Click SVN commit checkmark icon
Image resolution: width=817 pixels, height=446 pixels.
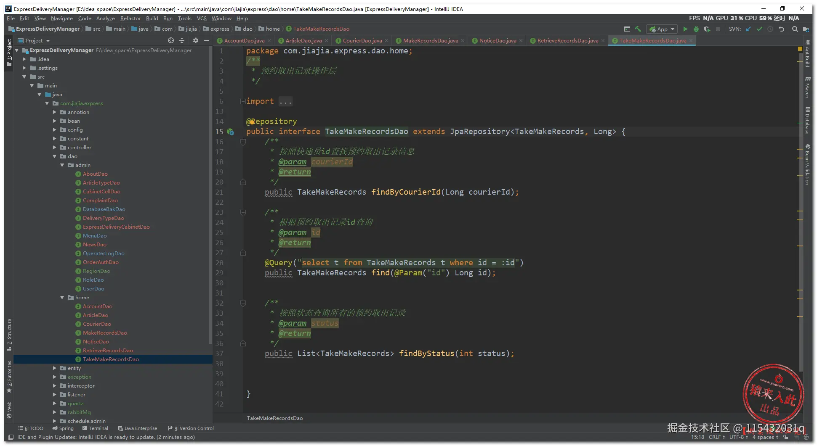pos(759,29)
